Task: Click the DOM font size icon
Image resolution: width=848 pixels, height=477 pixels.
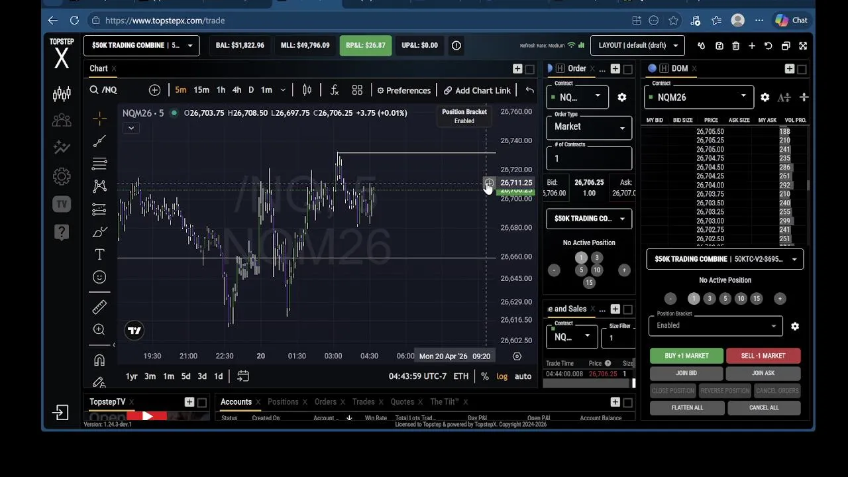Action: tap(784, 97)
